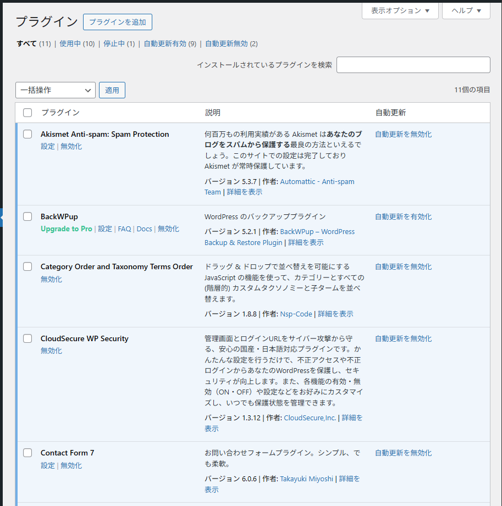502x506 pixels.
Task: Expand the 表示オプション panel
Action: 400,10
